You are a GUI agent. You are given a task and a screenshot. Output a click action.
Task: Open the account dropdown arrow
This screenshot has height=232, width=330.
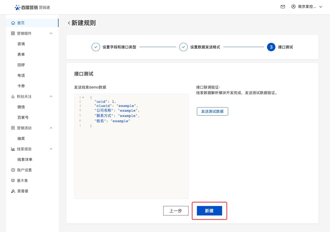(x=321, y=7)
